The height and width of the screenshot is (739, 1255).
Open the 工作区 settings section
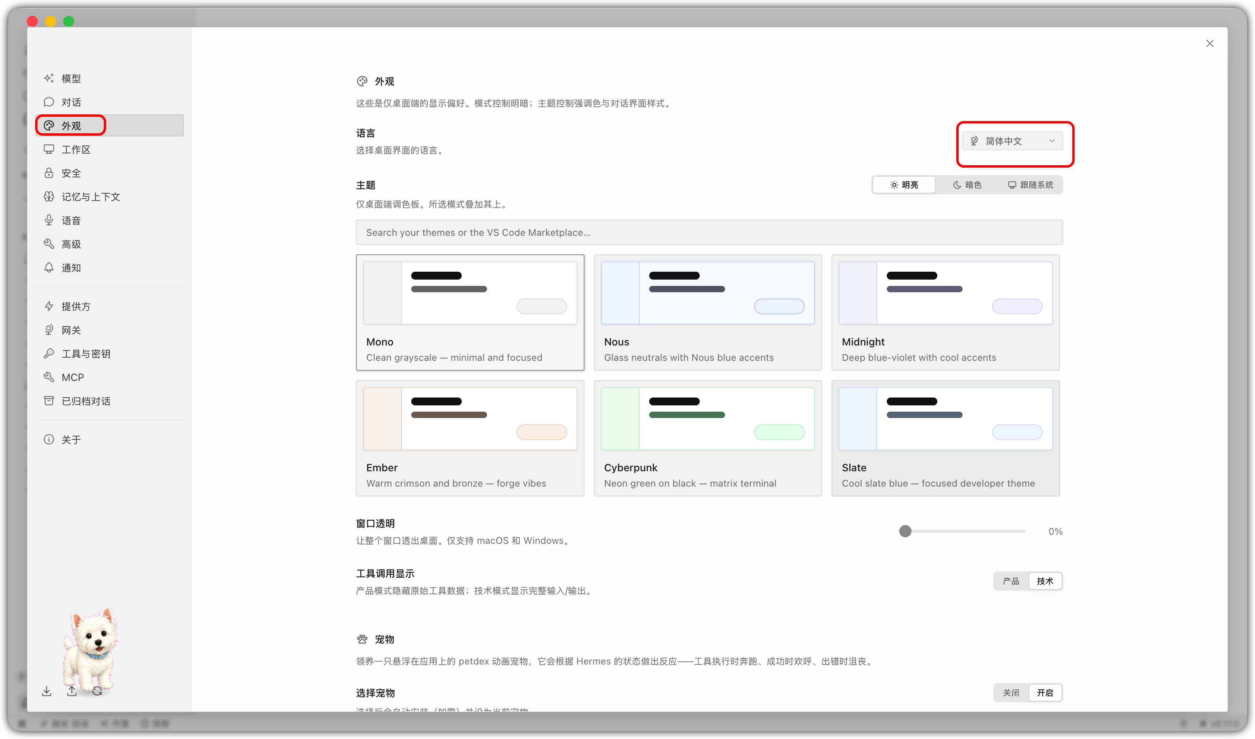[110, 149]
